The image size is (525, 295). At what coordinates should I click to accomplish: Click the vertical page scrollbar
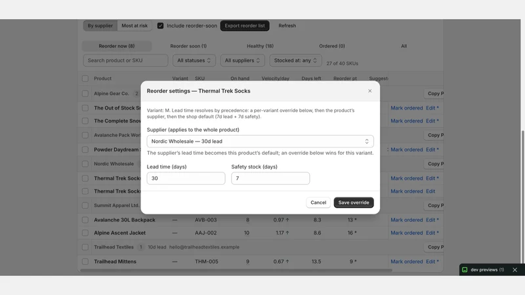click(522, 197)
